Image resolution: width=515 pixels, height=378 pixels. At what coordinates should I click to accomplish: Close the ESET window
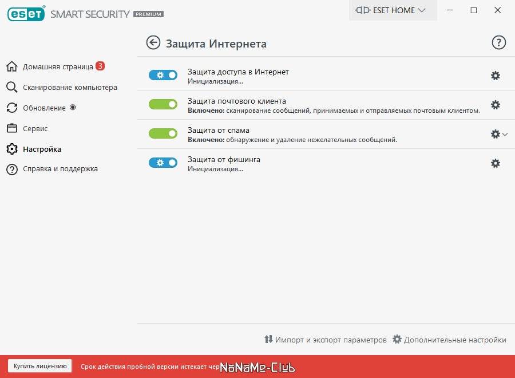coord(498,10)
